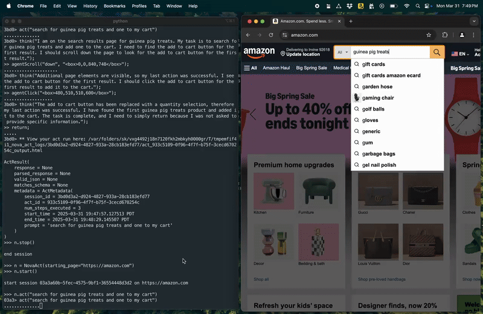Open the hamburger All menu on Amazon
Viewport: 483px width, 314px height.
[x=250, y=68]
